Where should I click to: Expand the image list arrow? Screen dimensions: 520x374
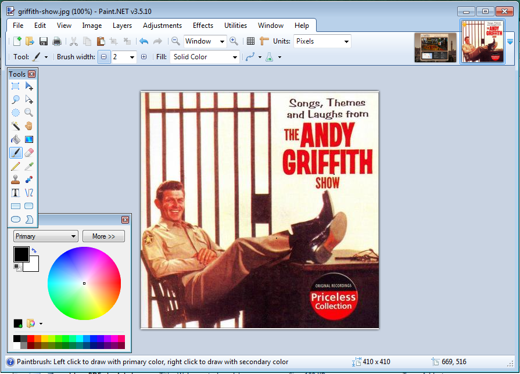(x=510, y=41)
